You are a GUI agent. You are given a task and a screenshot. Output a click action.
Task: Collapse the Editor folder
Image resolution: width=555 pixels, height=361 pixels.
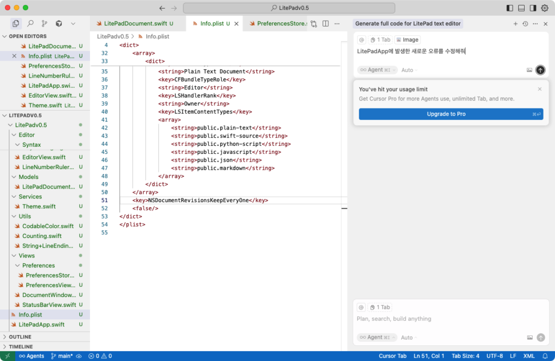(14, 135)
